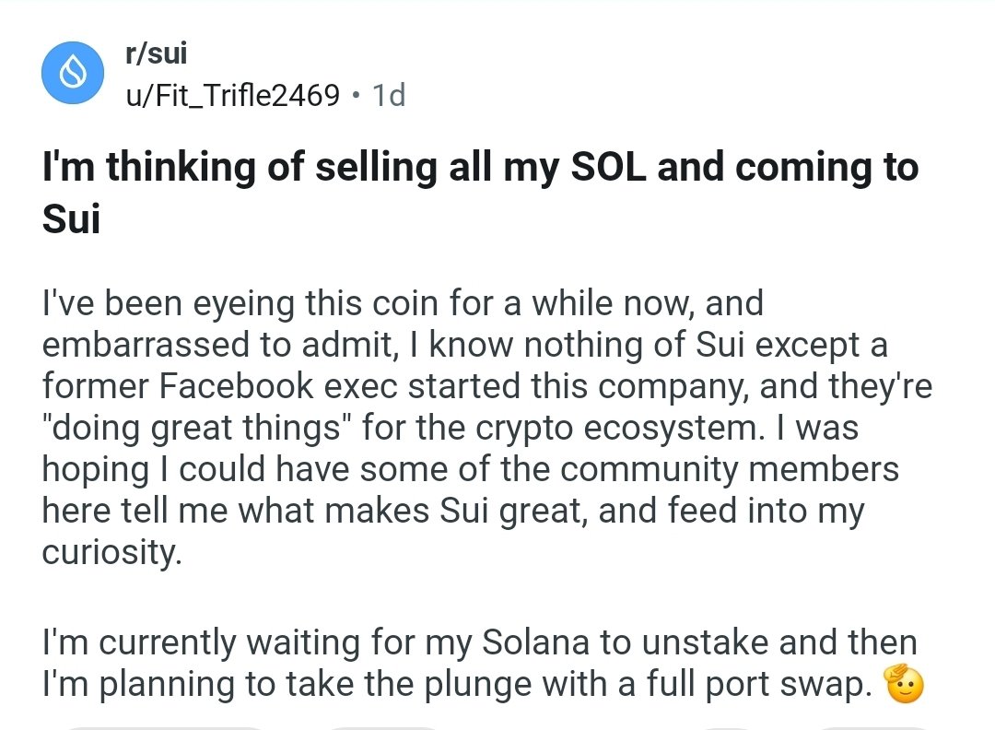This screenshot has width=995, height=730.
Task: Click the first paragraph starting "I've been eyeing"
Action: 486,427
